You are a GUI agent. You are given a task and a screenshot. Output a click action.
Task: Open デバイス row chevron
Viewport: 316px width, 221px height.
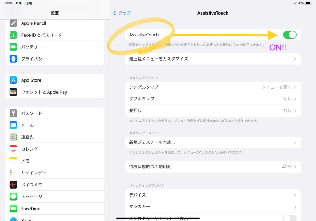[295, 195]
